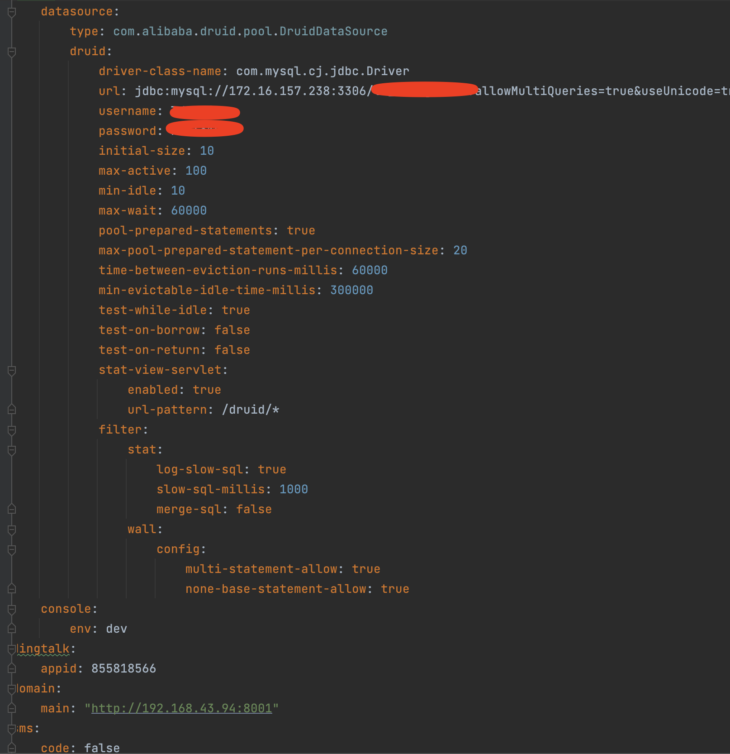Fold the filter section in gutter
Viewport: 730px width, 754px height.
click(12, 430)
